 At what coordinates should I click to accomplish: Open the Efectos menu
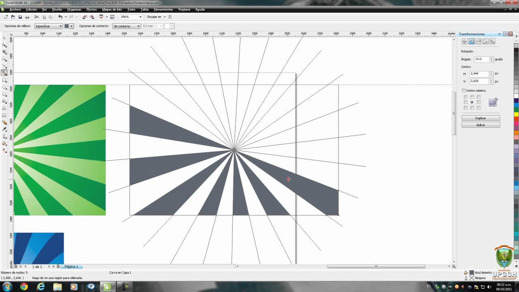(x=91, y=9)
